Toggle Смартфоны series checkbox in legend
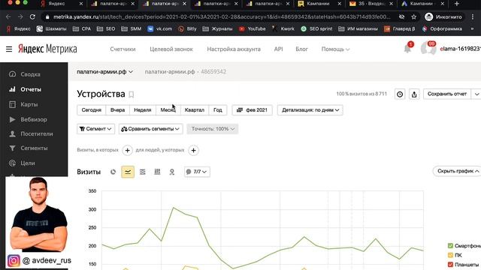Viewport: 481px width, 270px height. [x=450, y=245]
